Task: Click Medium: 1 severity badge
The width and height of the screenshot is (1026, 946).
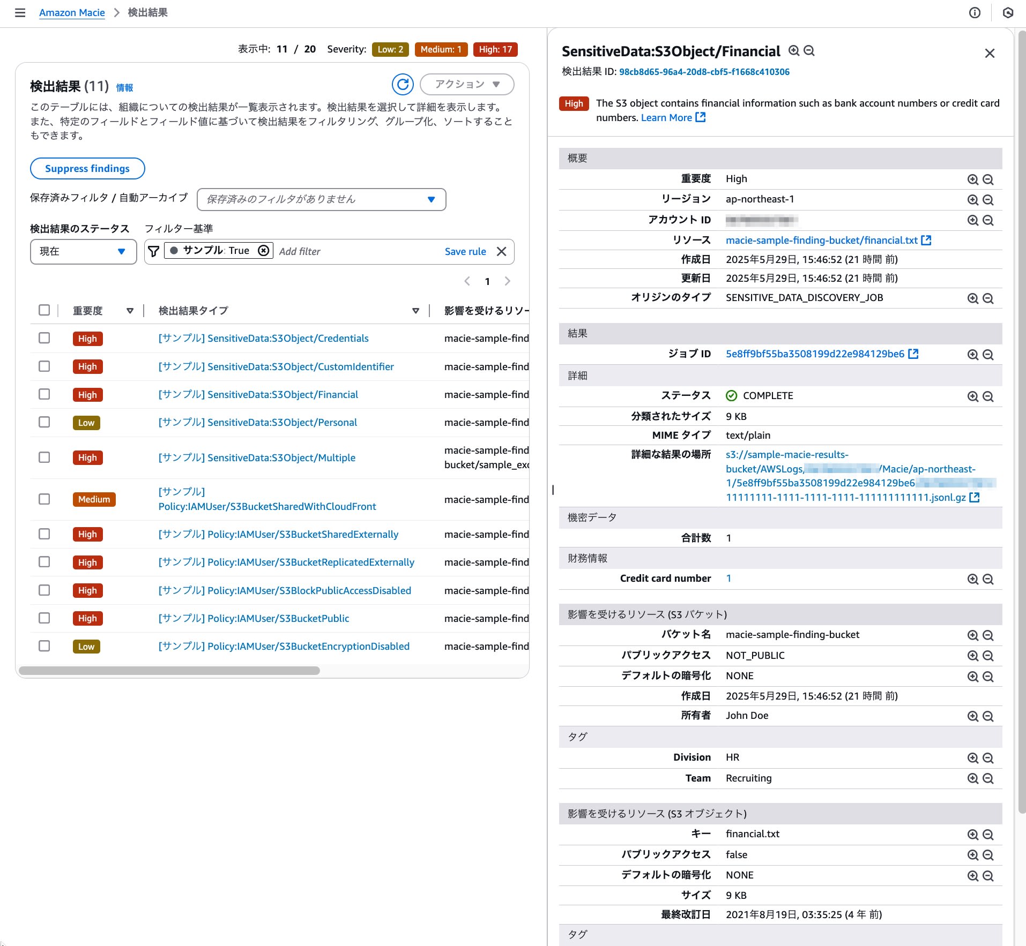Action: tap(441, 49)
